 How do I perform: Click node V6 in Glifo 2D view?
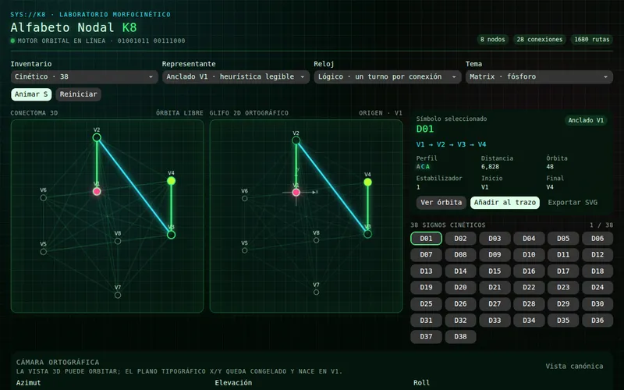point(245,198)
